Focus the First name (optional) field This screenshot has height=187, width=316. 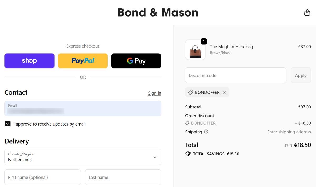coord(43,177)
